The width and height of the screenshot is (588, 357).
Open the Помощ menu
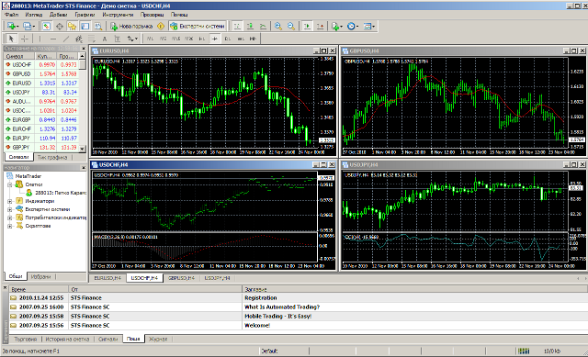(179, 15)
